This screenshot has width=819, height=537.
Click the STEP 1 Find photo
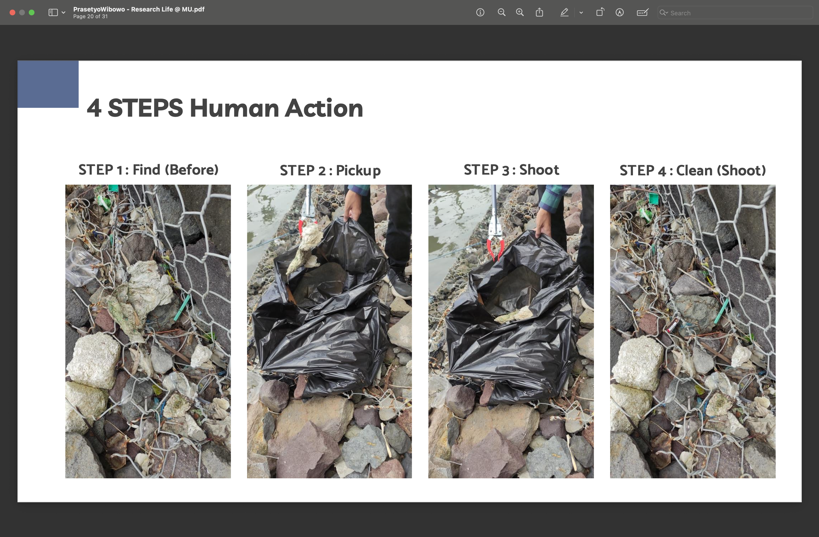click(148, 331)
